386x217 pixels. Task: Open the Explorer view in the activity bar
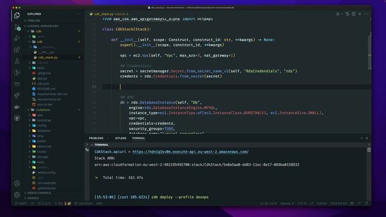[x=17, y=15]
